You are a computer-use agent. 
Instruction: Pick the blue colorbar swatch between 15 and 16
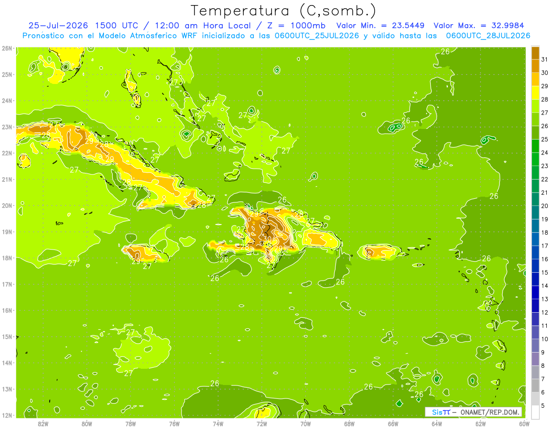(x=535, y=266)
